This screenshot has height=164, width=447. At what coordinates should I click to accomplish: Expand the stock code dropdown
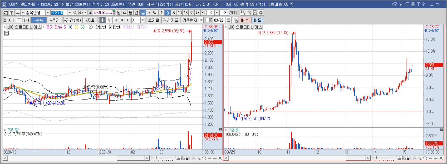tap(70, 13)
